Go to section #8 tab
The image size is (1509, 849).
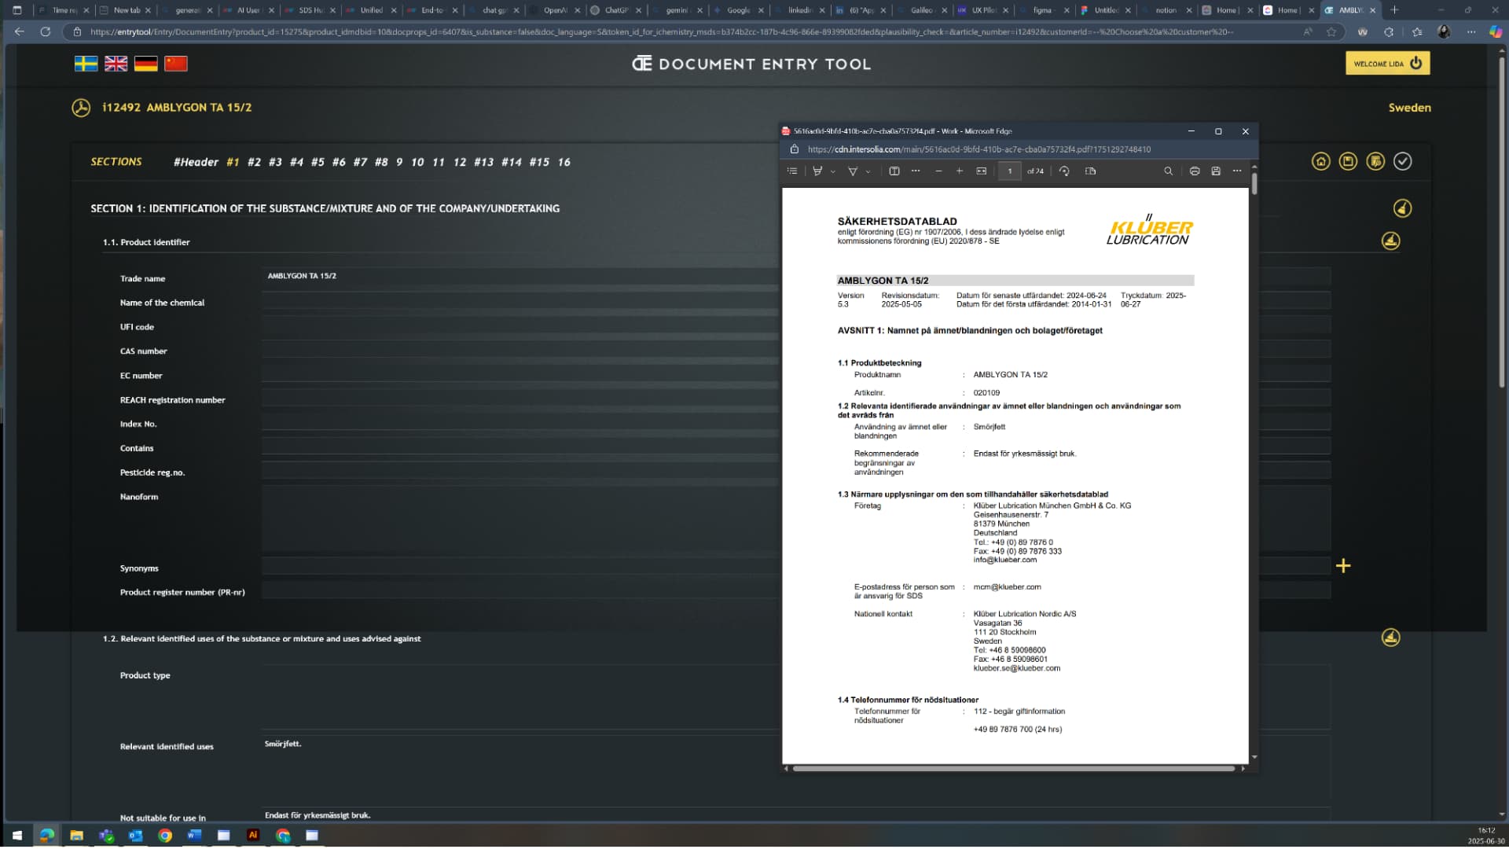(x=381, y=162)
